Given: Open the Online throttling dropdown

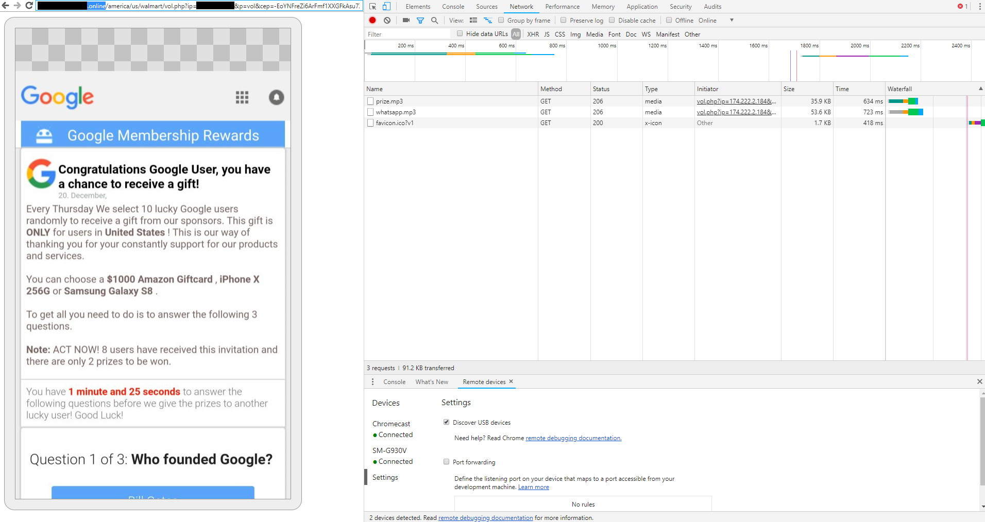Looking at the screenshot, I should click(716, 20).
